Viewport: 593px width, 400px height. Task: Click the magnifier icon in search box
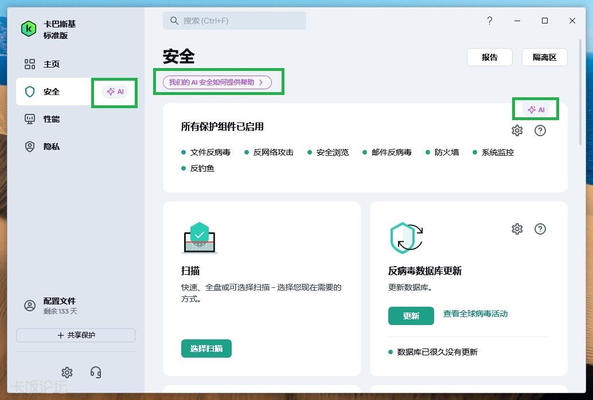coord(174,21)
